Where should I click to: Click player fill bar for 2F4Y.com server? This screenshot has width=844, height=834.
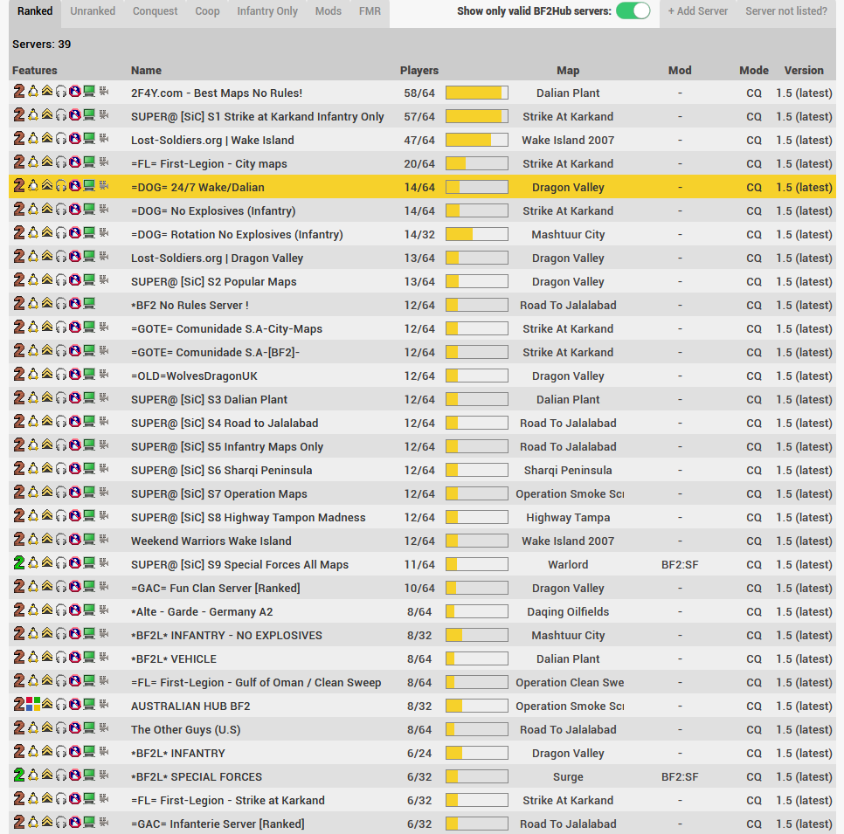pyautogui.click(x=477, y=93)
